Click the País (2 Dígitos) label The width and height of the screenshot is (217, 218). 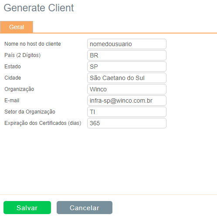(23, 55)
